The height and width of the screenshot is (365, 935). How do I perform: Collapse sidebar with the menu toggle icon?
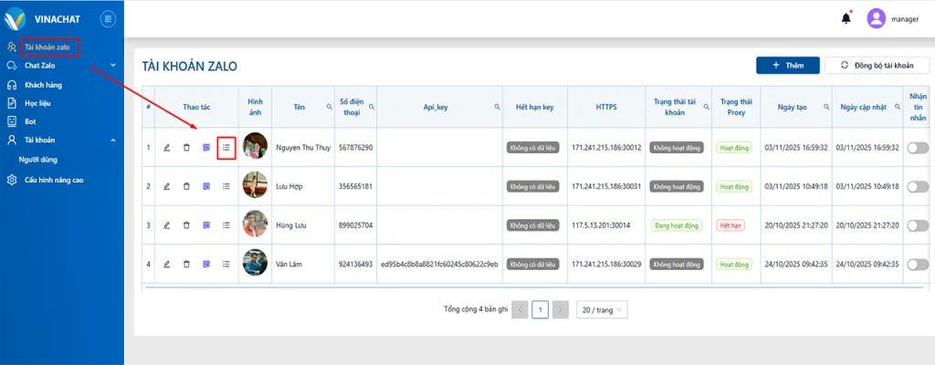coord(108,17)
